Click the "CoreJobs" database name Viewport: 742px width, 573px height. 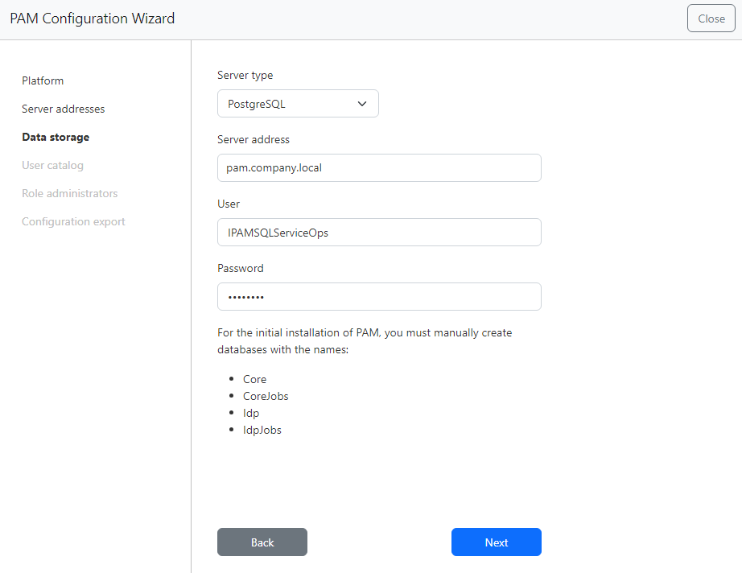(266, 396)
